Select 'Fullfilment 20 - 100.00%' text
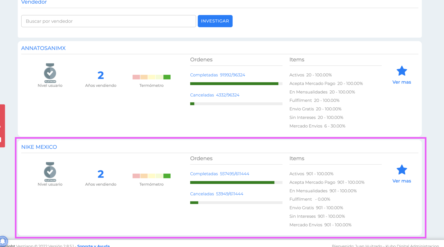Screen dimensions: 444x247 pyautogui.click(x=314, y=100)
